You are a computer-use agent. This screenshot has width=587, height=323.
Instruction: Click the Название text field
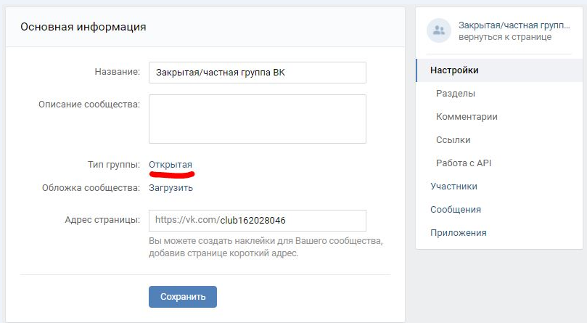click(258, 73)
